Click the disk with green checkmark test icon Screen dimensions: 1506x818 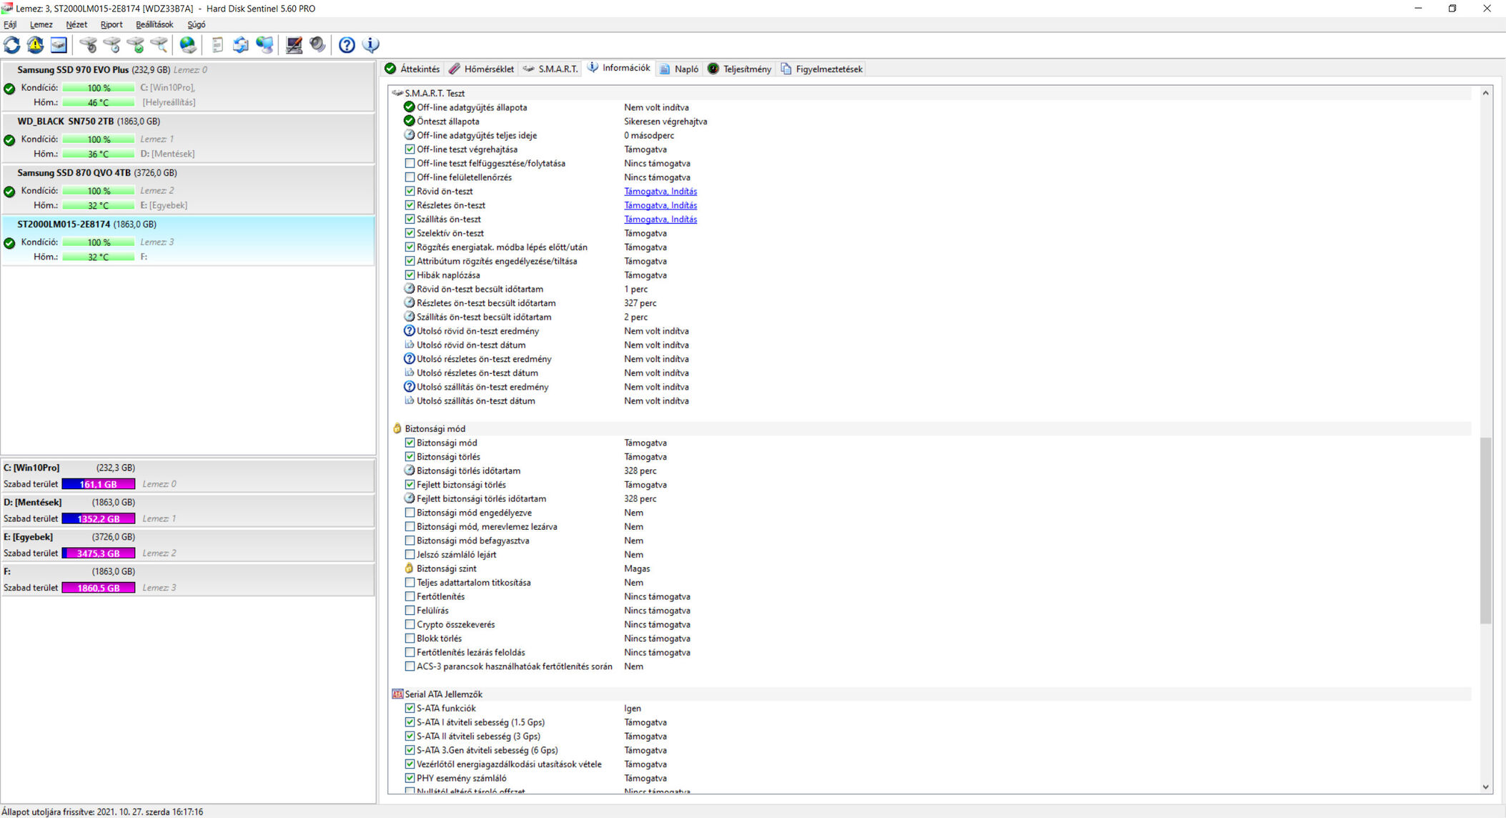[135, 45]
